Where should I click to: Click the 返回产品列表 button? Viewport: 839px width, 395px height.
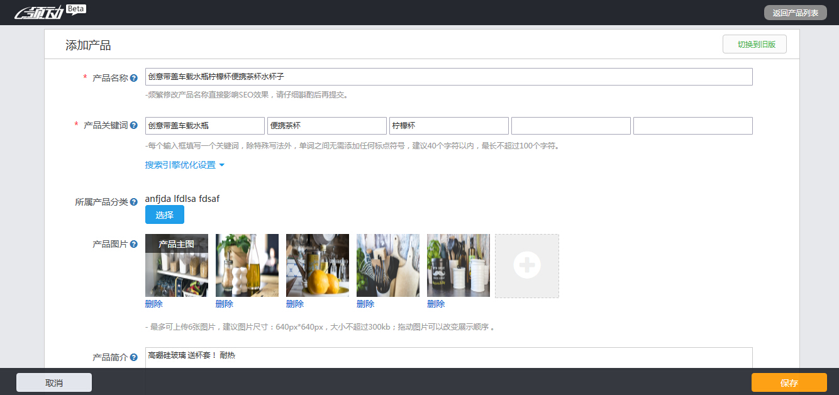[x=796, y=12]
